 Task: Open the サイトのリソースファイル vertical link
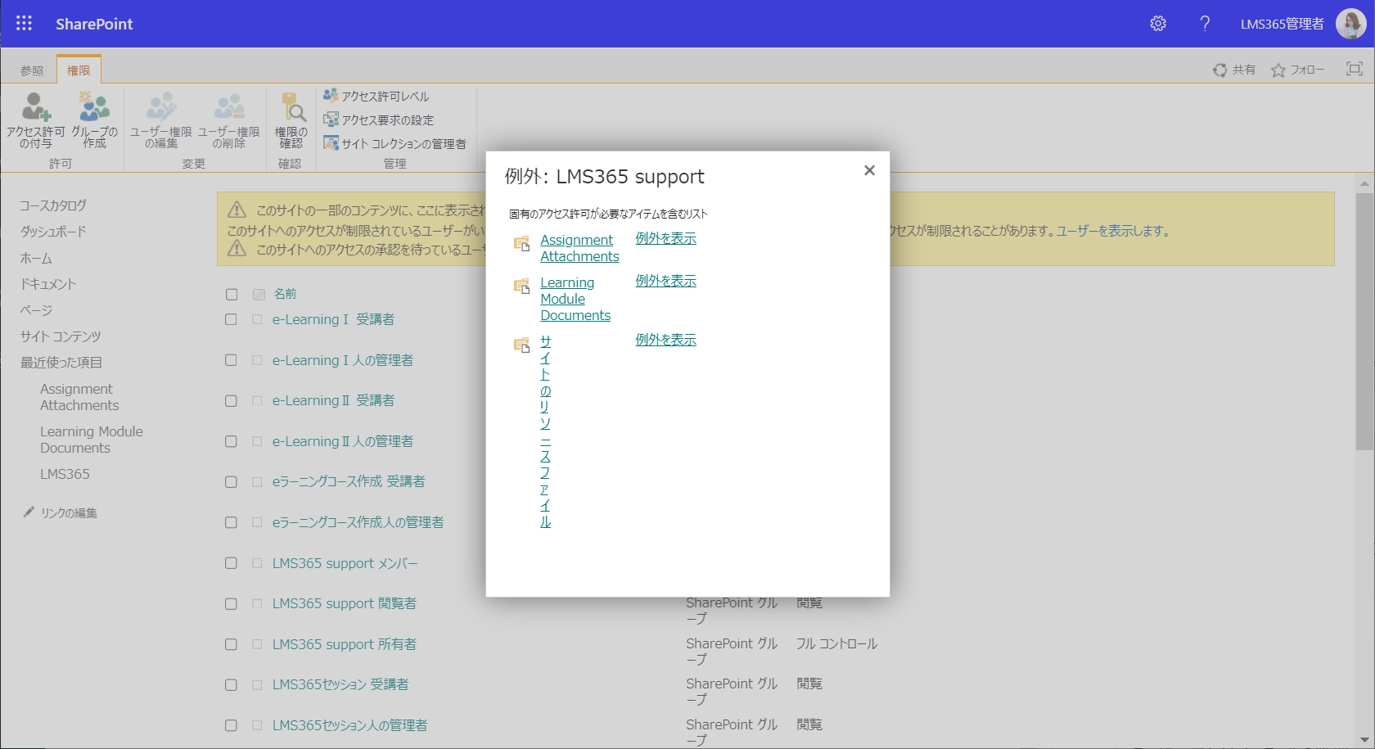pyautogui.click(x=545, y=431)
